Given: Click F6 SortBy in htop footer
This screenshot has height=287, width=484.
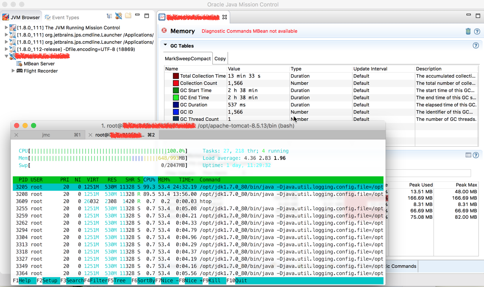Looking at the screenshot, I should tap(143, 281).
